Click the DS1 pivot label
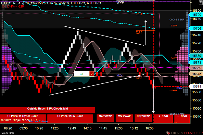 139,14
